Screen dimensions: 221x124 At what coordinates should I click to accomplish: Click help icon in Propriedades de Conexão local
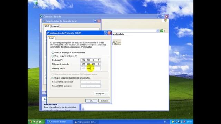pos(95,21)
